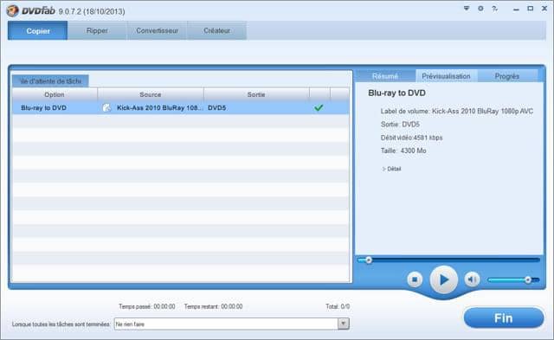
Task: Stop preview playback
Action: tap(415, 279)
